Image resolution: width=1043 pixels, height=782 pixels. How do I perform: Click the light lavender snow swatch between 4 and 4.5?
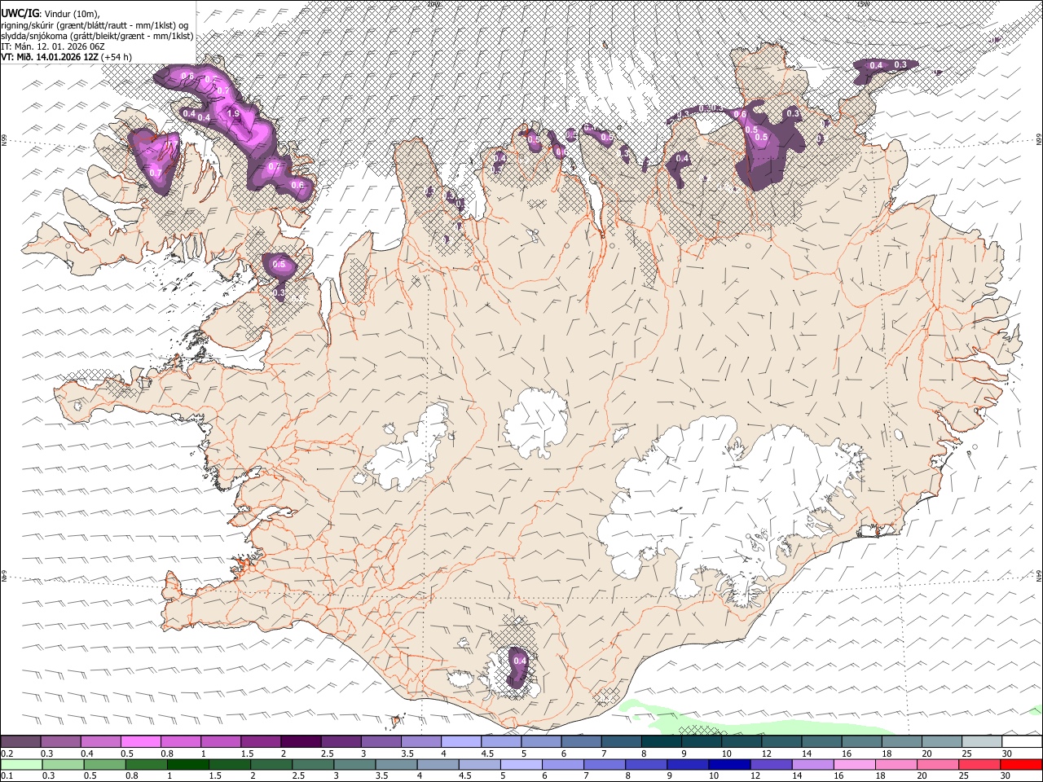460,741
